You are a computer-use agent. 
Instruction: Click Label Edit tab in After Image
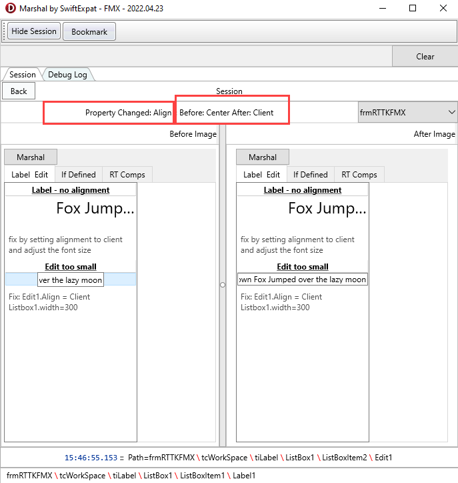click(x=261, y=175)
